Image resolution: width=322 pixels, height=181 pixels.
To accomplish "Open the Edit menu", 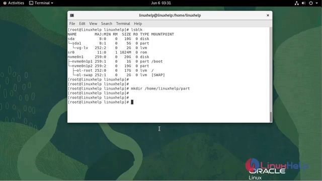I will tap(82, 24).
